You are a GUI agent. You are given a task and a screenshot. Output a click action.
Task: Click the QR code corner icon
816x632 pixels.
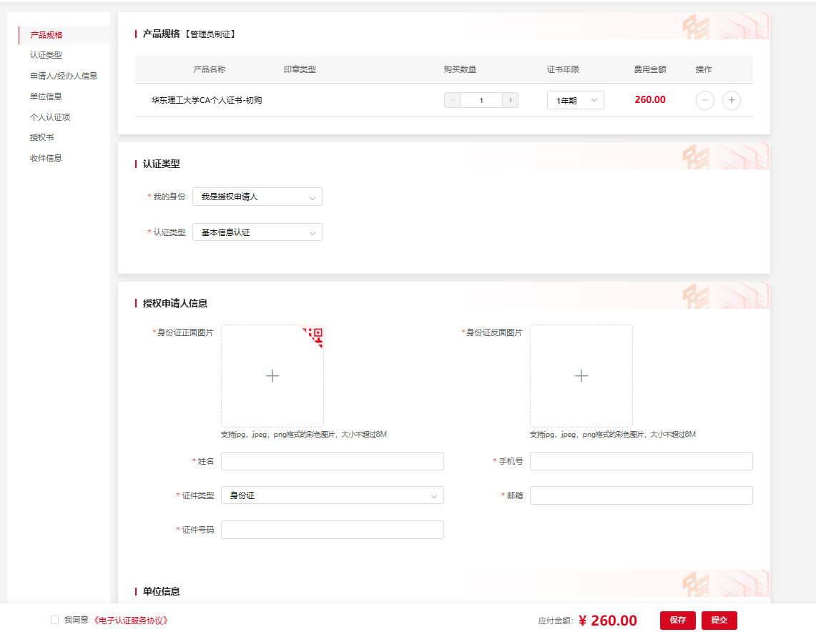pos(315,336)
